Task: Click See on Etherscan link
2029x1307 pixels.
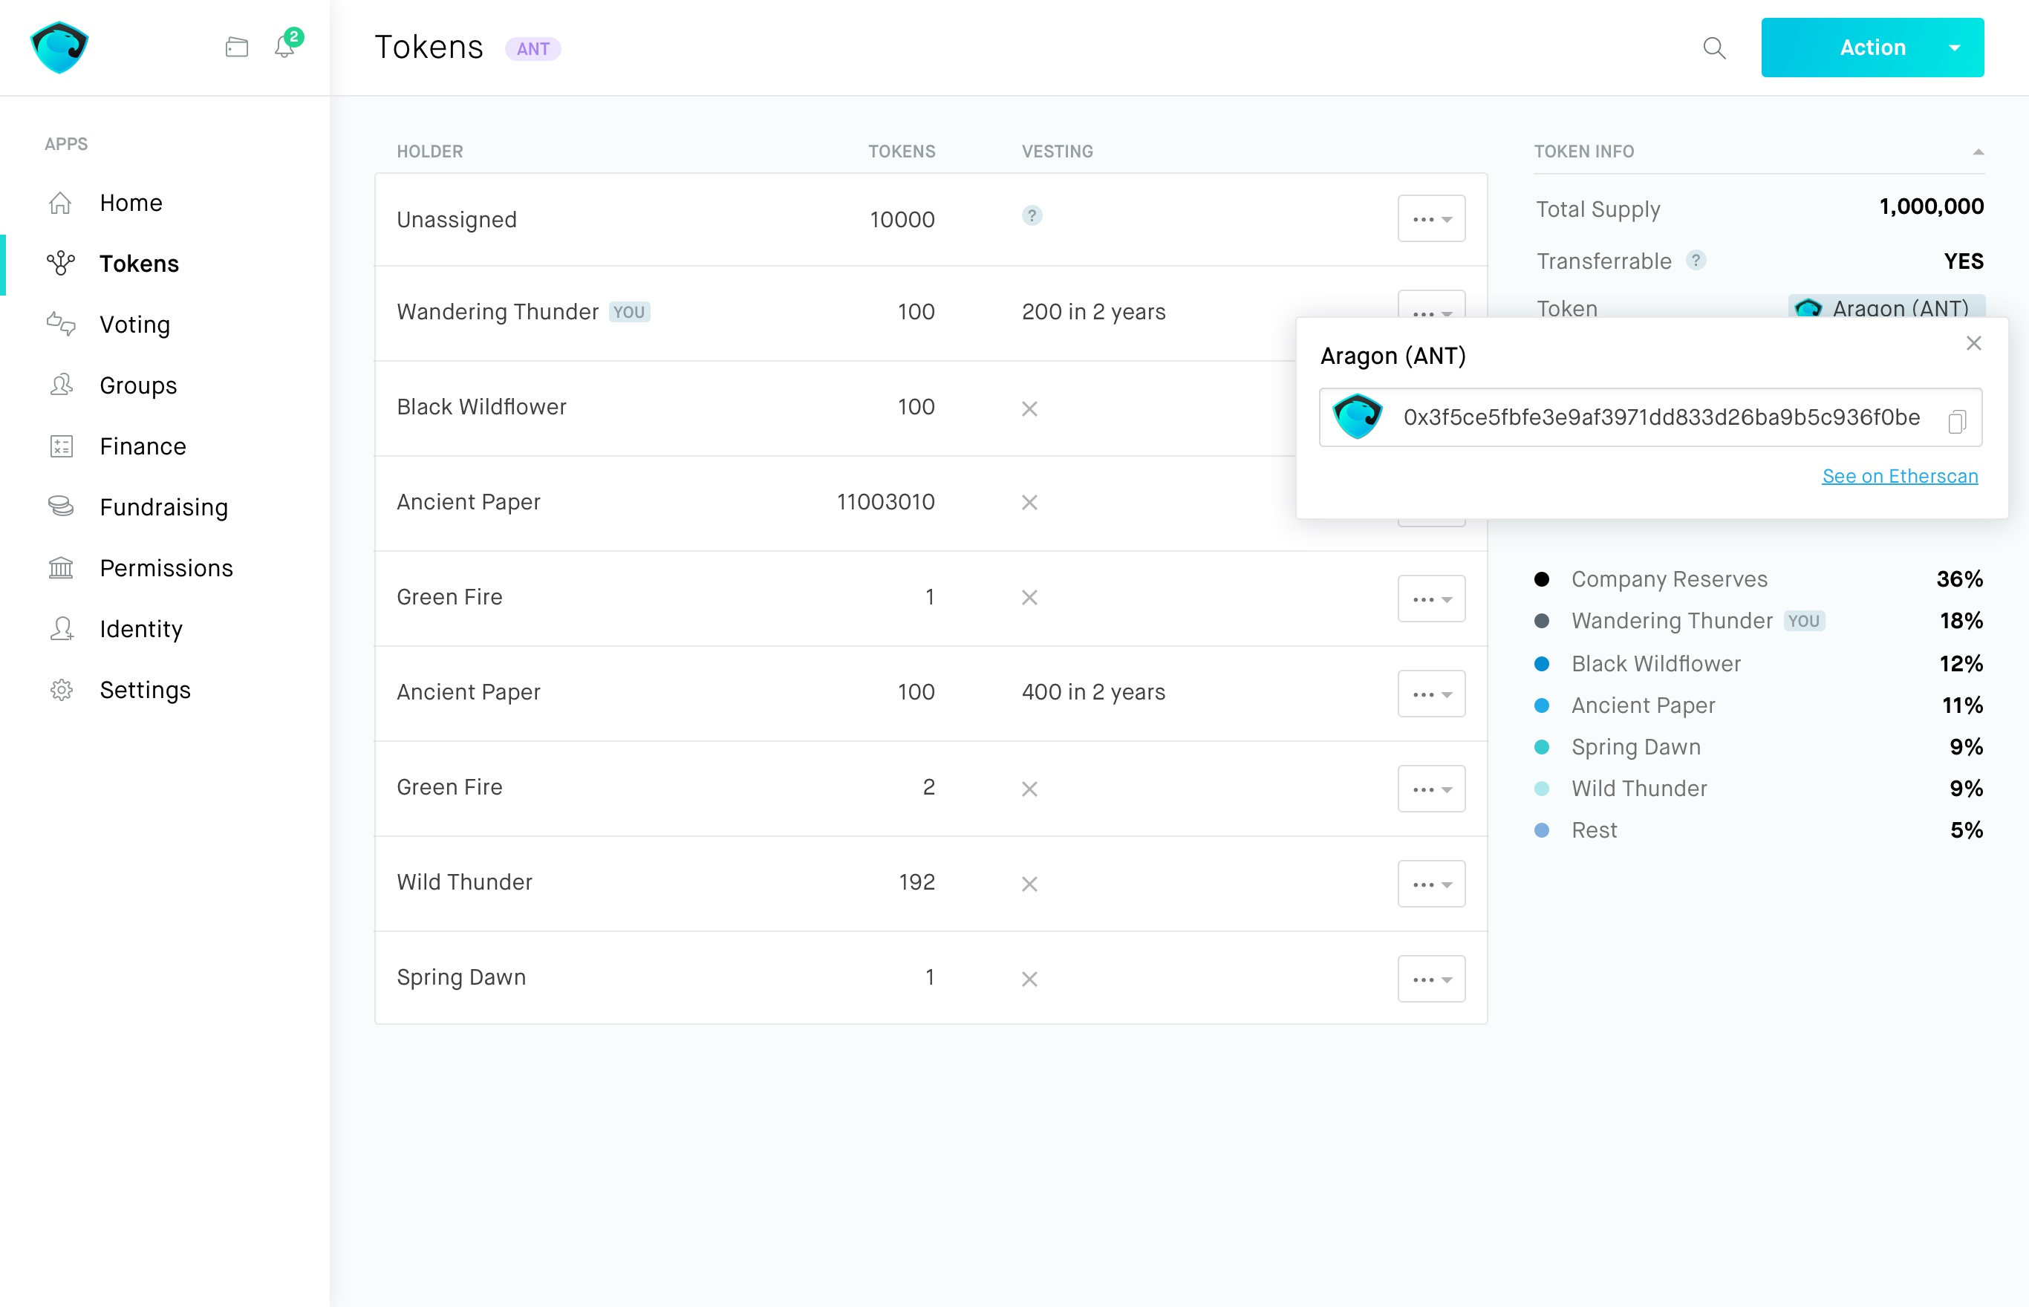Action: [x=1901, y=475]
